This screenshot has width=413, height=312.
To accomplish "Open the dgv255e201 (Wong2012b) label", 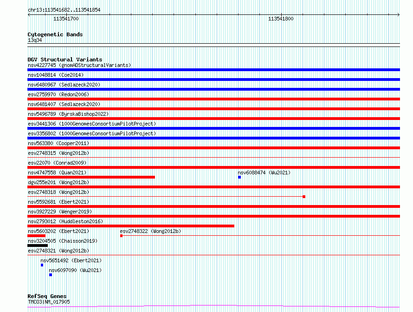I will click(x=58, y=182).
